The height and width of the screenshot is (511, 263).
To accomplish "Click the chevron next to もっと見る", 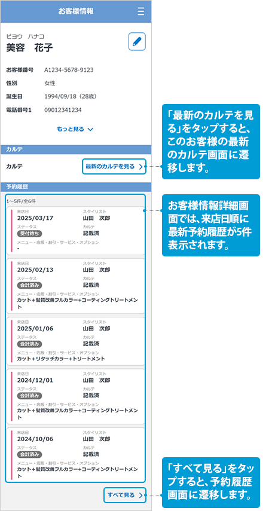I will (x=90, y=129).
